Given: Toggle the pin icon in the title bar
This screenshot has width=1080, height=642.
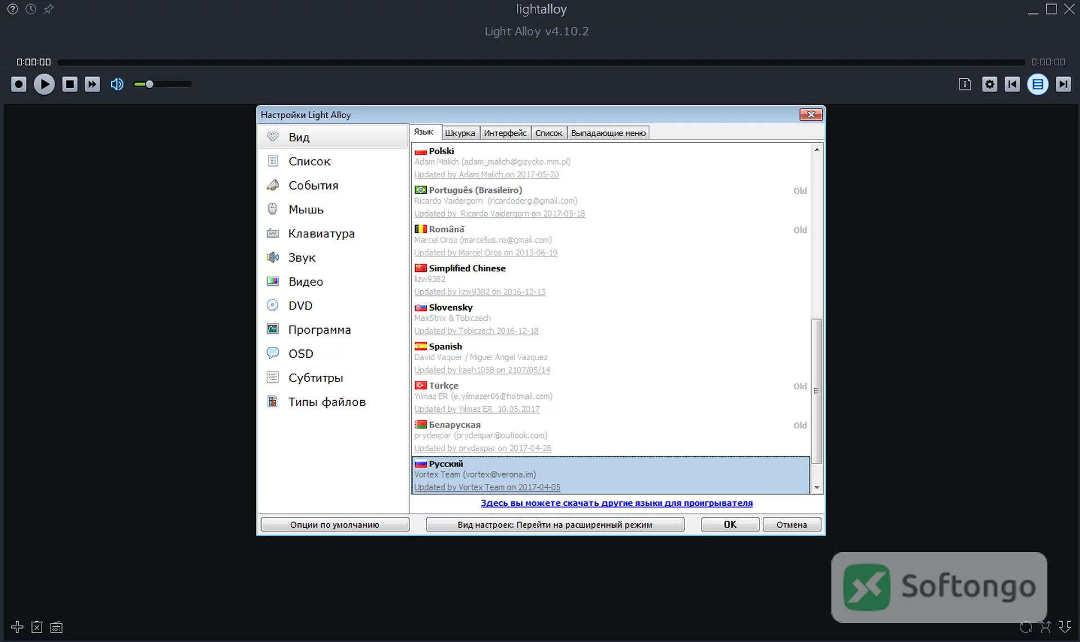Looking at the screenshot, I should click(48, 9).
